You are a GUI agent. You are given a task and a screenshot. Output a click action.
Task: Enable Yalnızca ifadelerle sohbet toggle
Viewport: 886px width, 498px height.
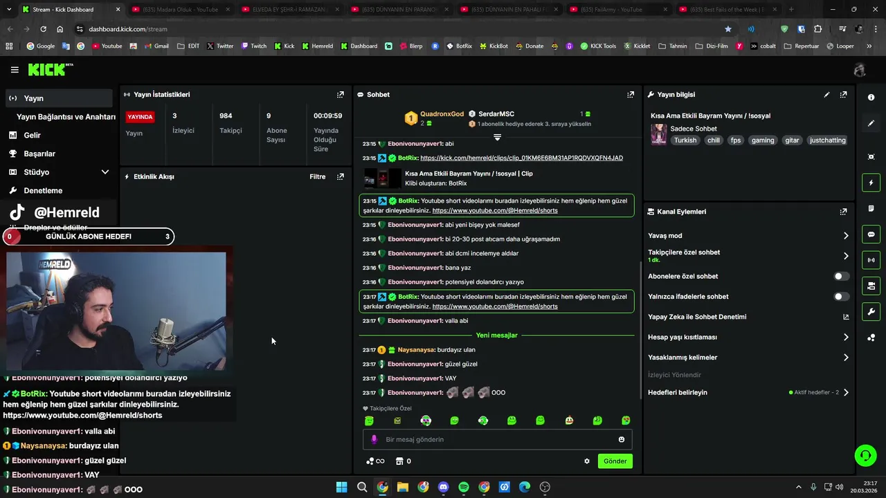coord(841,297)
